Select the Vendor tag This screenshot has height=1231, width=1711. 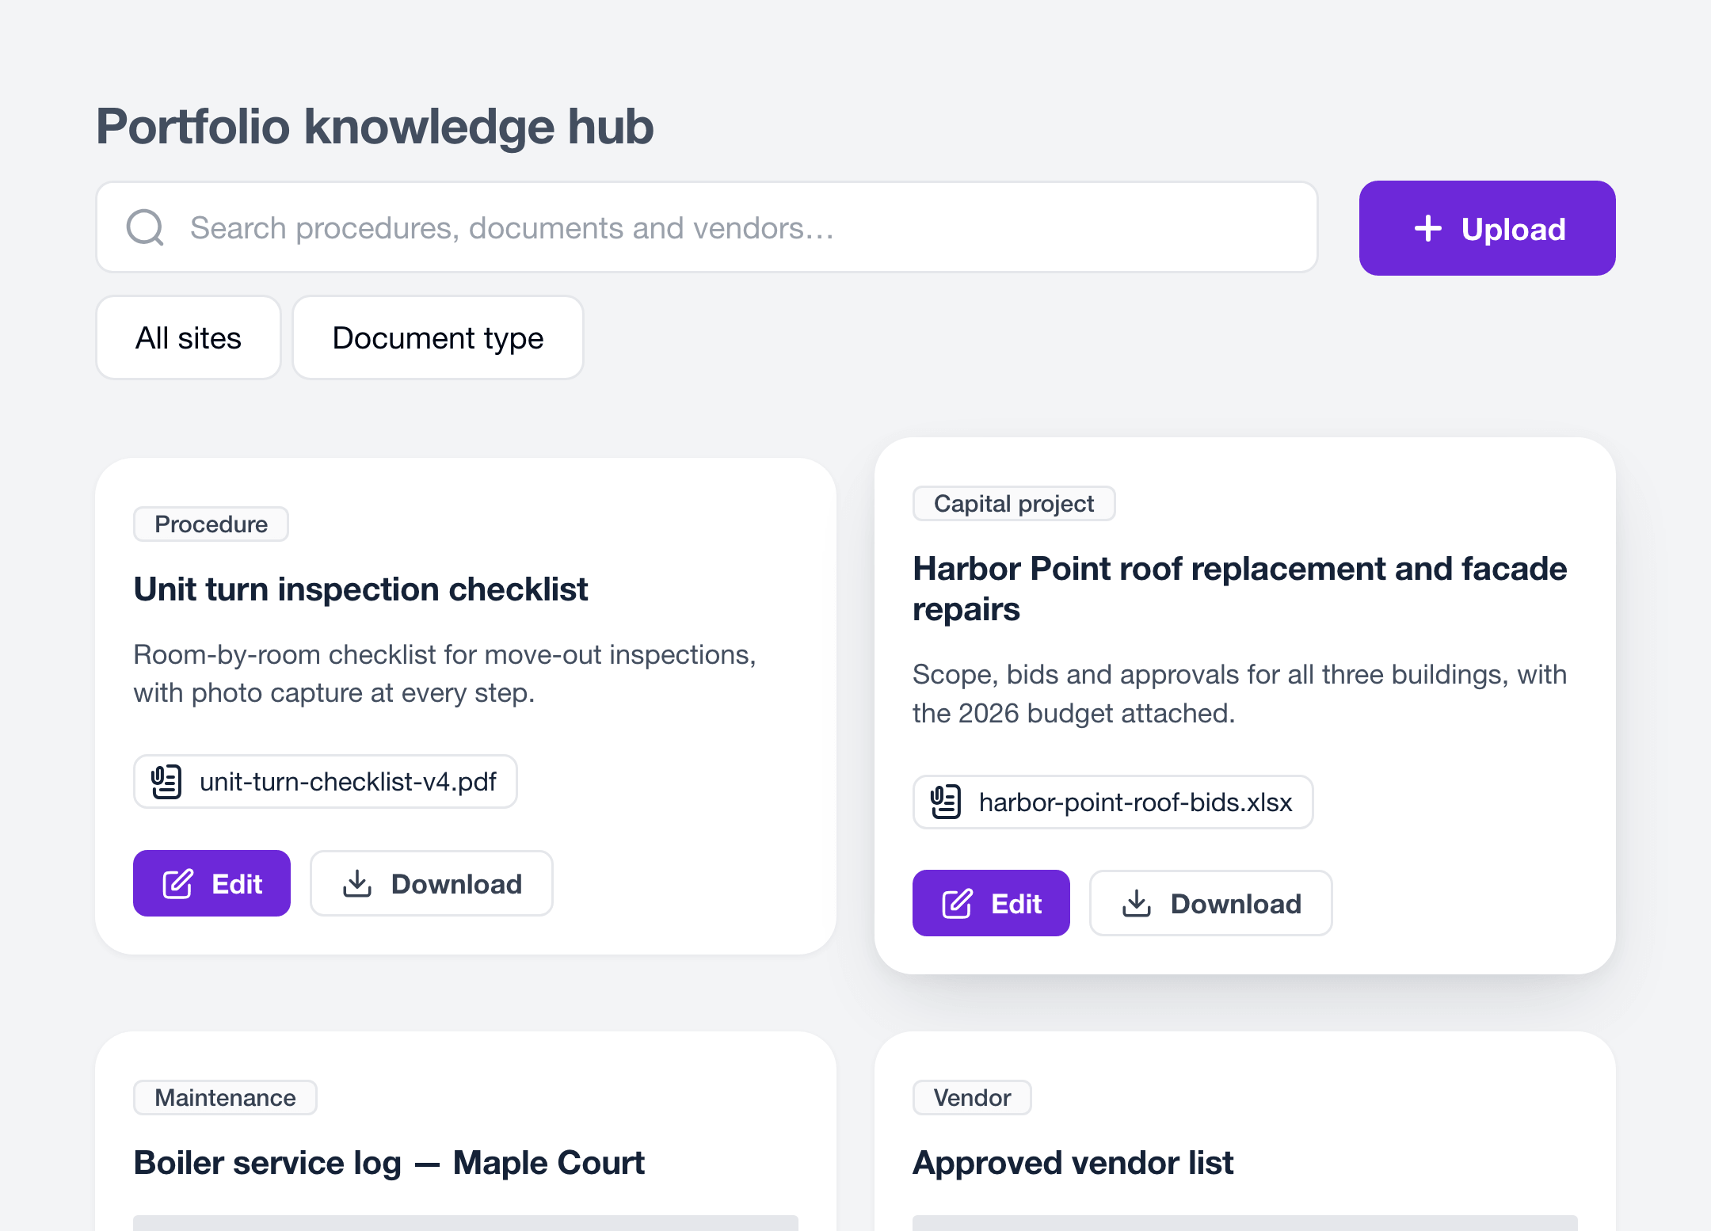[972, 1098]
